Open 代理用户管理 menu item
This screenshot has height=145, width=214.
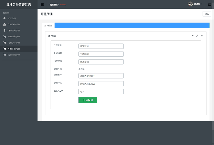(x=19, y=24)
